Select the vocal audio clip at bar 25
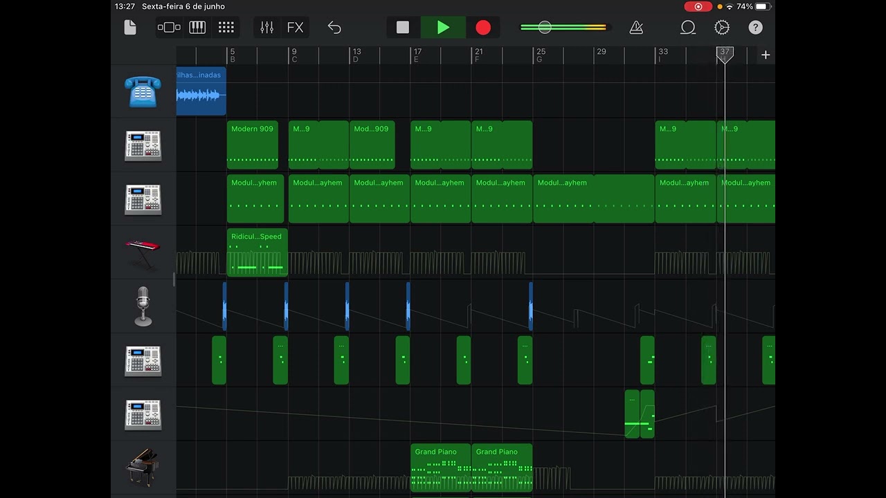Viewport: 886px width, 498px height. pos(531,306)
